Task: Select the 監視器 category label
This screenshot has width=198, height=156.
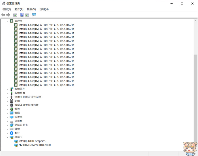Action: coord(18,117)
